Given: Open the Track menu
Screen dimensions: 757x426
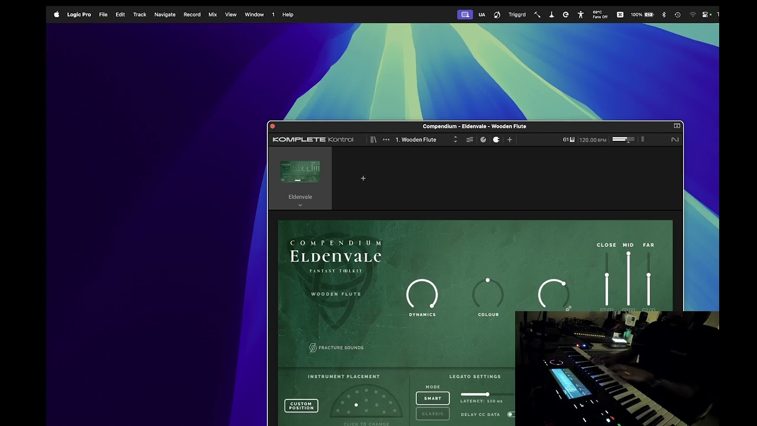Looking at the screenshot, I should (x=140, y=14).
